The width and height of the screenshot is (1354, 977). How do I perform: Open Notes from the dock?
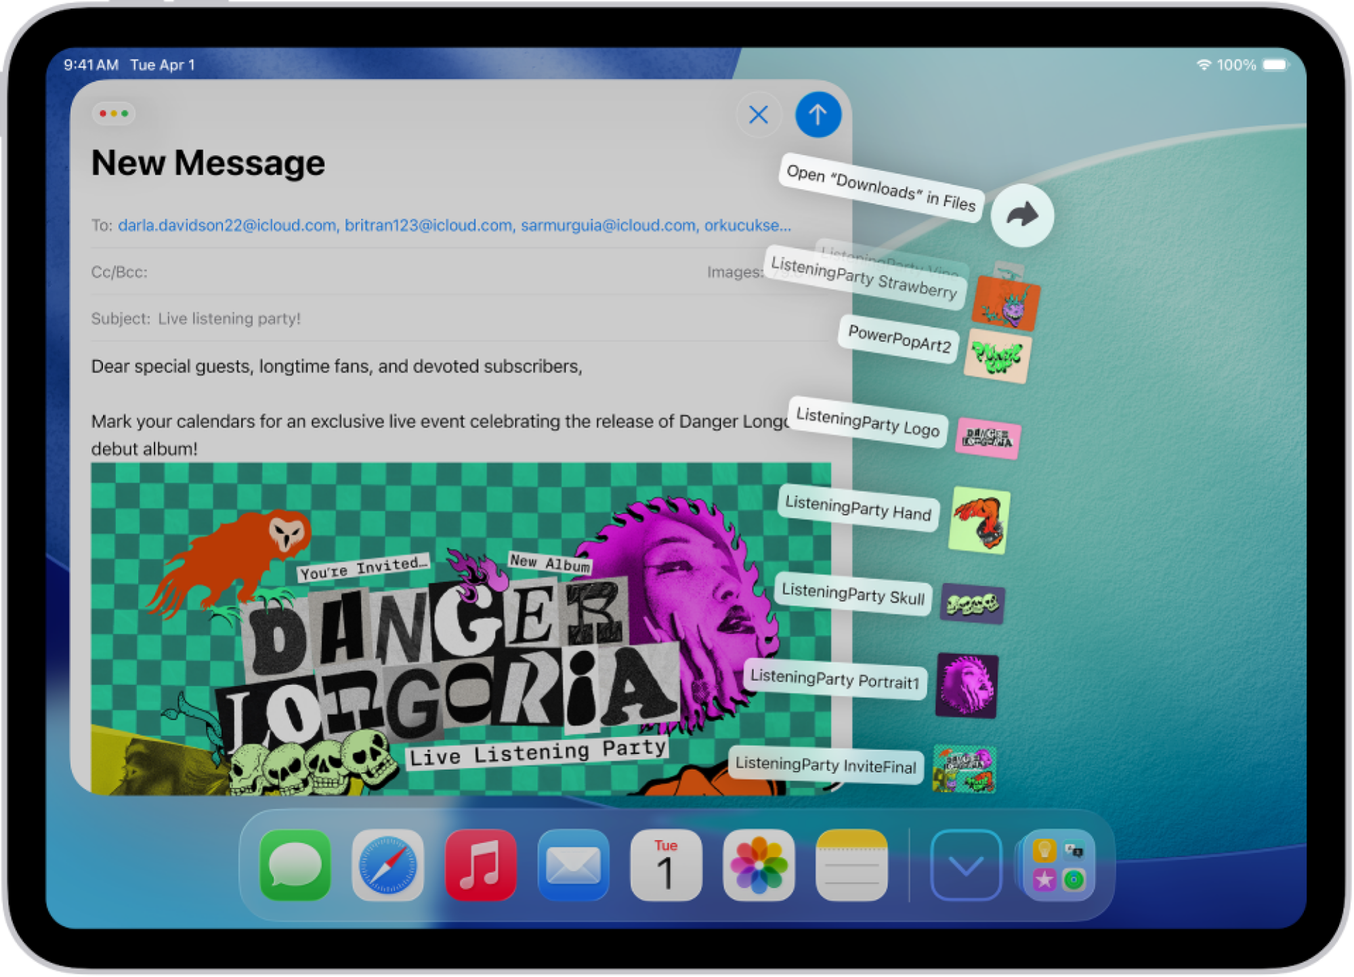851,866
